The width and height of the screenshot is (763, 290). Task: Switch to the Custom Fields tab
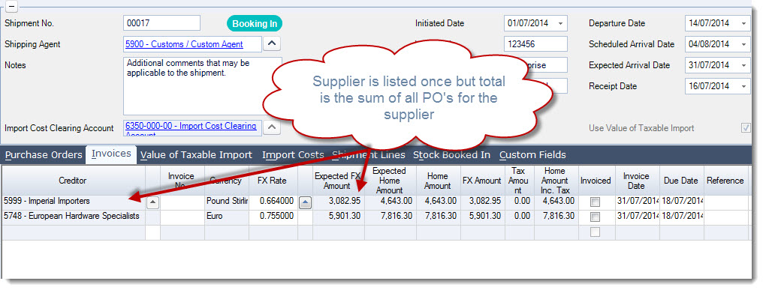(532, 155)
